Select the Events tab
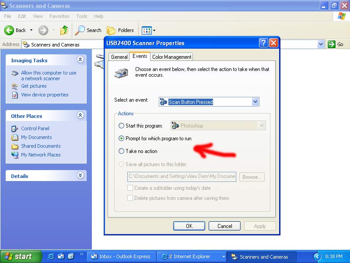Viewport: 350px width, 263px height. 140,56
